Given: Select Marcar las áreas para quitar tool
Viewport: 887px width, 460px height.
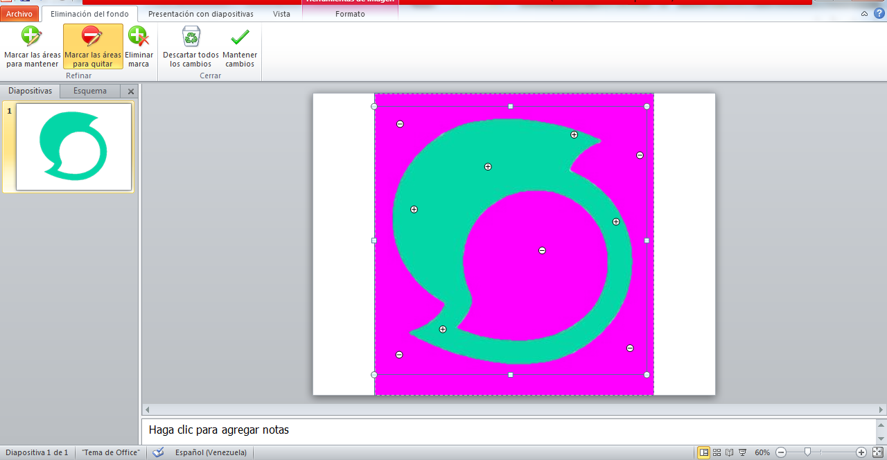Looking at the screenshot, I should click(x=93, y=46).
